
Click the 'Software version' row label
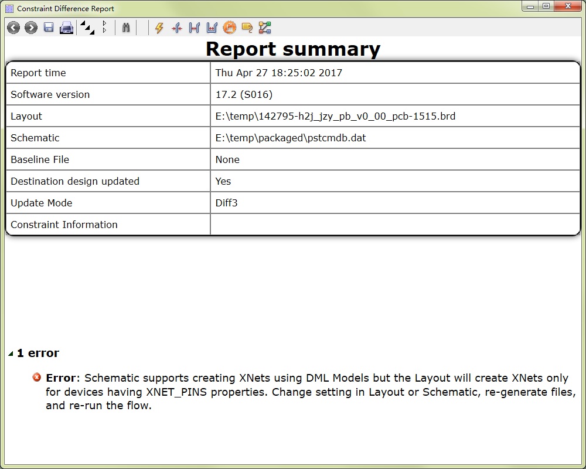tap(50, 94)
